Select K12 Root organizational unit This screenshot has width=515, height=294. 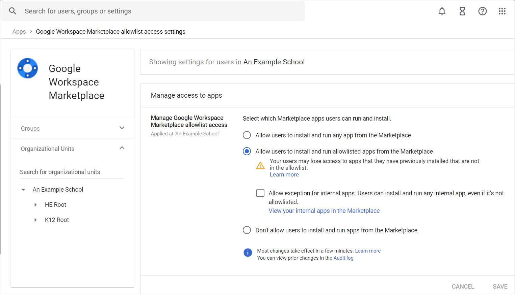point(57,220)
